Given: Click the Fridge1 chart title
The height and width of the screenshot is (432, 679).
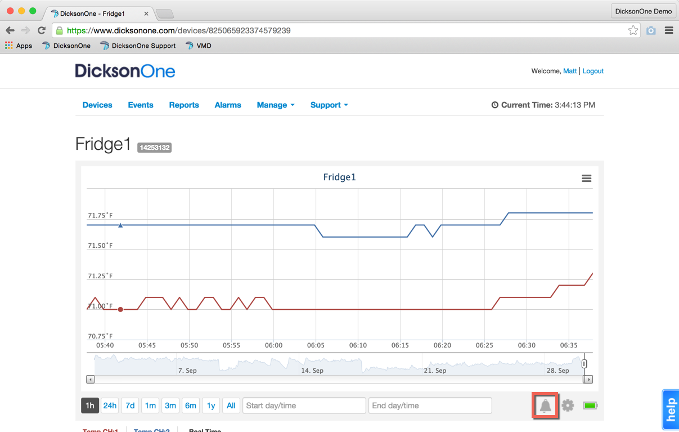Looking at the screenshot, I should 339,177.
